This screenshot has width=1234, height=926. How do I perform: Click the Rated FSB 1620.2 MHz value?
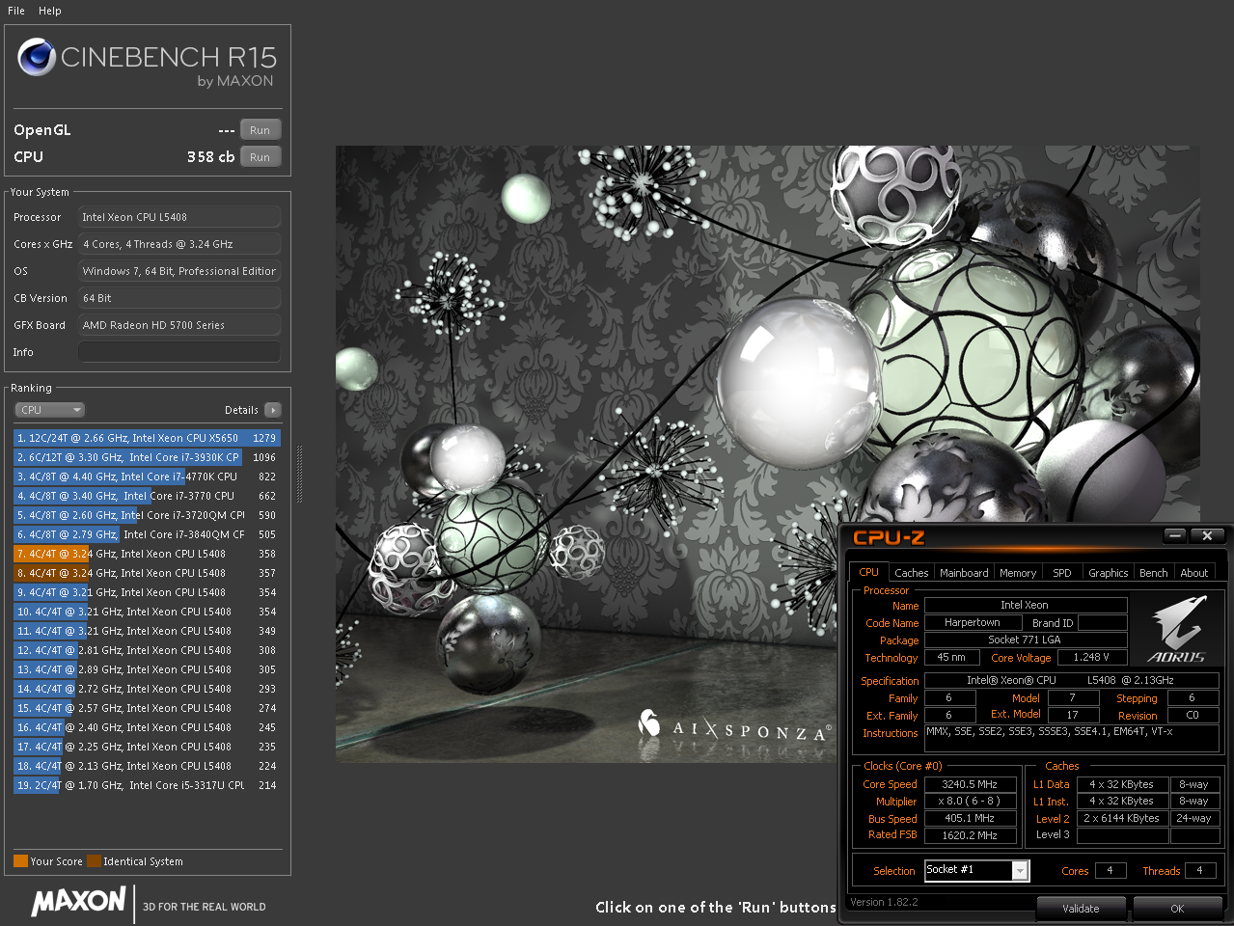coord(970,835)
